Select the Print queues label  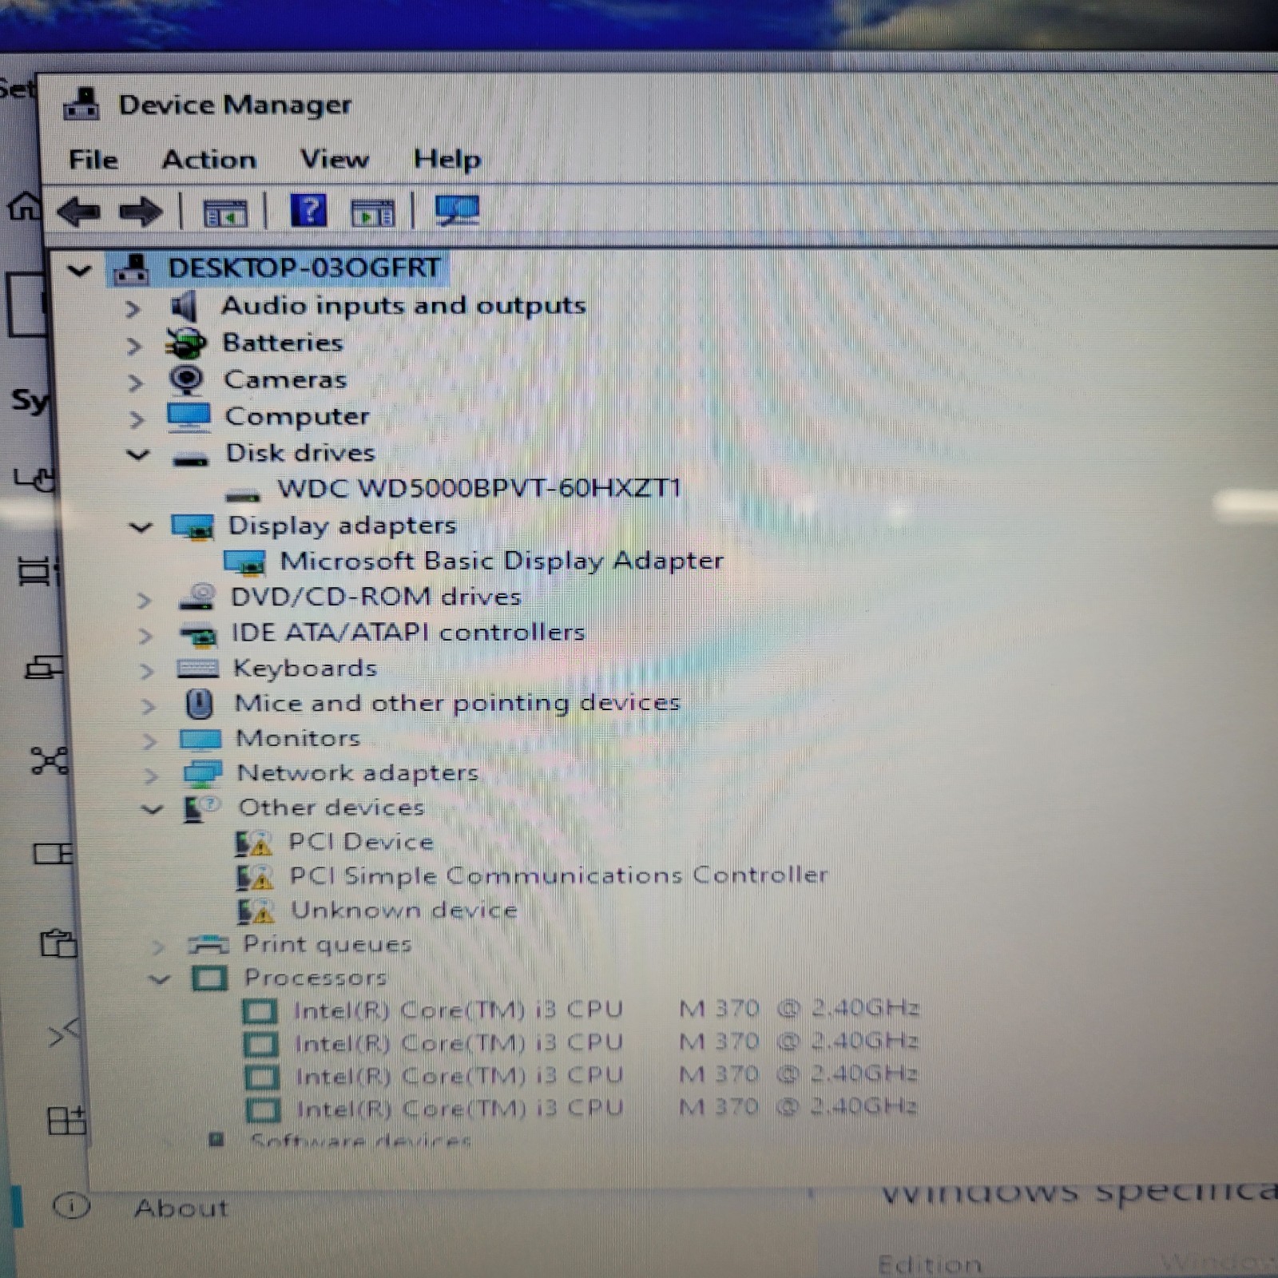[x=327, y=944]
